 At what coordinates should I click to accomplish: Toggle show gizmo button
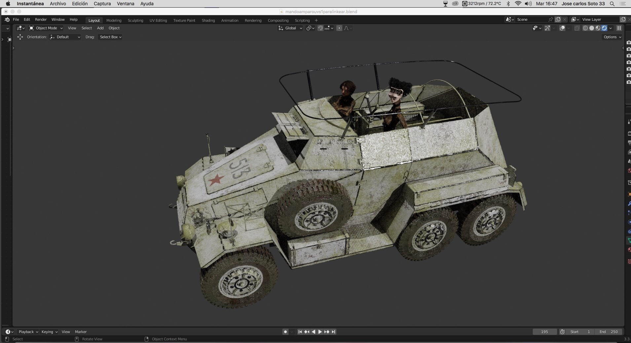[547, 28]
